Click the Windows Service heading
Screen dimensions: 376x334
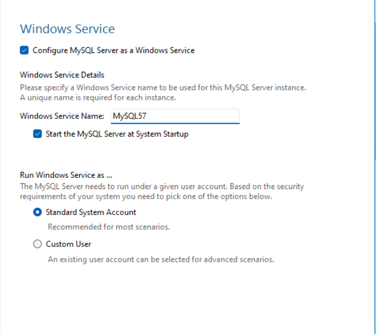tap(67, 29)
